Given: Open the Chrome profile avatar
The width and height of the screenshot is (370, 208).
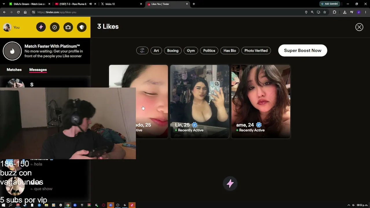Looking at the screenshot, I should 359,12.
